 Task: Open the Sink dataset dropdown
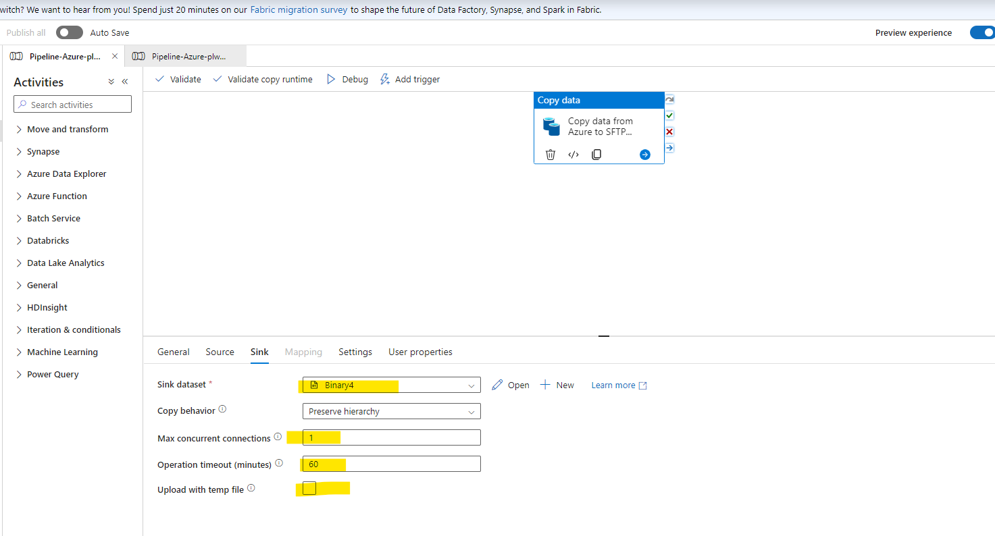[x=471, y=384]
